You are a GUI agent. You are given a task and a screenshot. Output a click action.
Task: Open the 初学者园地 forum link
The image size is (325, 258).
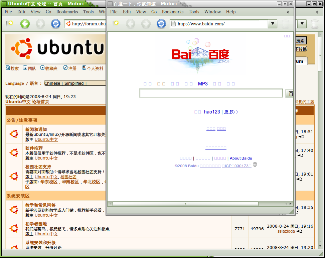pyautogui.click(x=36, y=224)
